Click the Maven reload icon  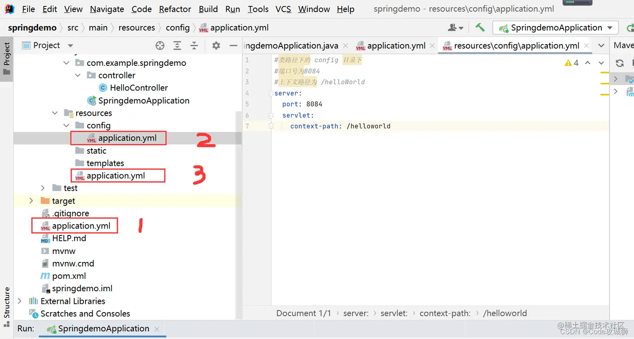pos(620,63)
